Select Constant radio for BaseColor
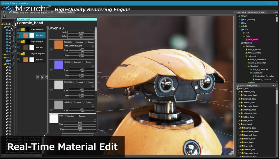The height and width of the screenshot is (159, 279). coord(74,42)
